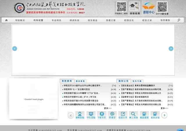Viewport: 186px width, 131px height.
Task: Move quick links carousel to next items
Action: (164, 115)
